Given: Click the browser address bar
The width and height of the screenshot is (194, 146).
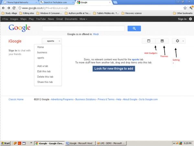Looking at the screenshot, I should click(x=100, y=8).
